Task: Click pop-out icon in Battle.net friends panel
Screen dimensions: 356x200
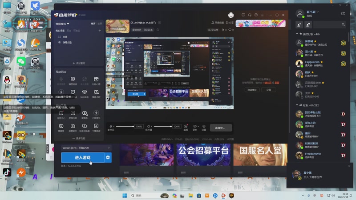Action: pos(343,14)
